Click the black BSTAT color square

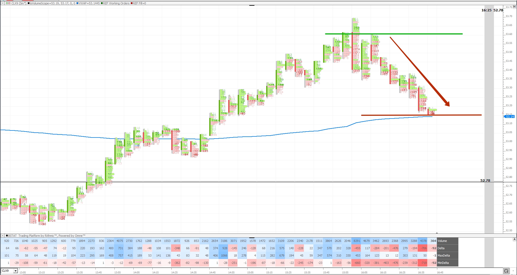7,236
